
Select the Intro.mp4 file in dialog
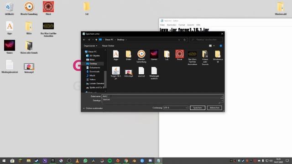[x=129, y=73]
